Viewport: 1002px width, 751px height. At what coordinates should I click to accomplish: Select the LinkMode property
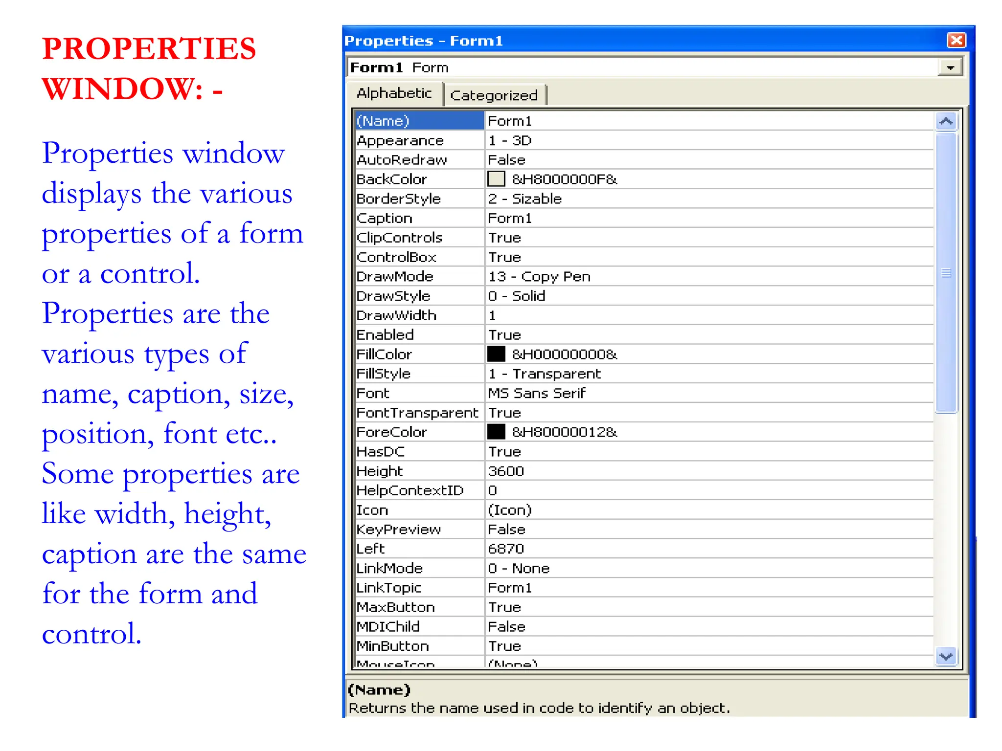(x=420, y=568)
